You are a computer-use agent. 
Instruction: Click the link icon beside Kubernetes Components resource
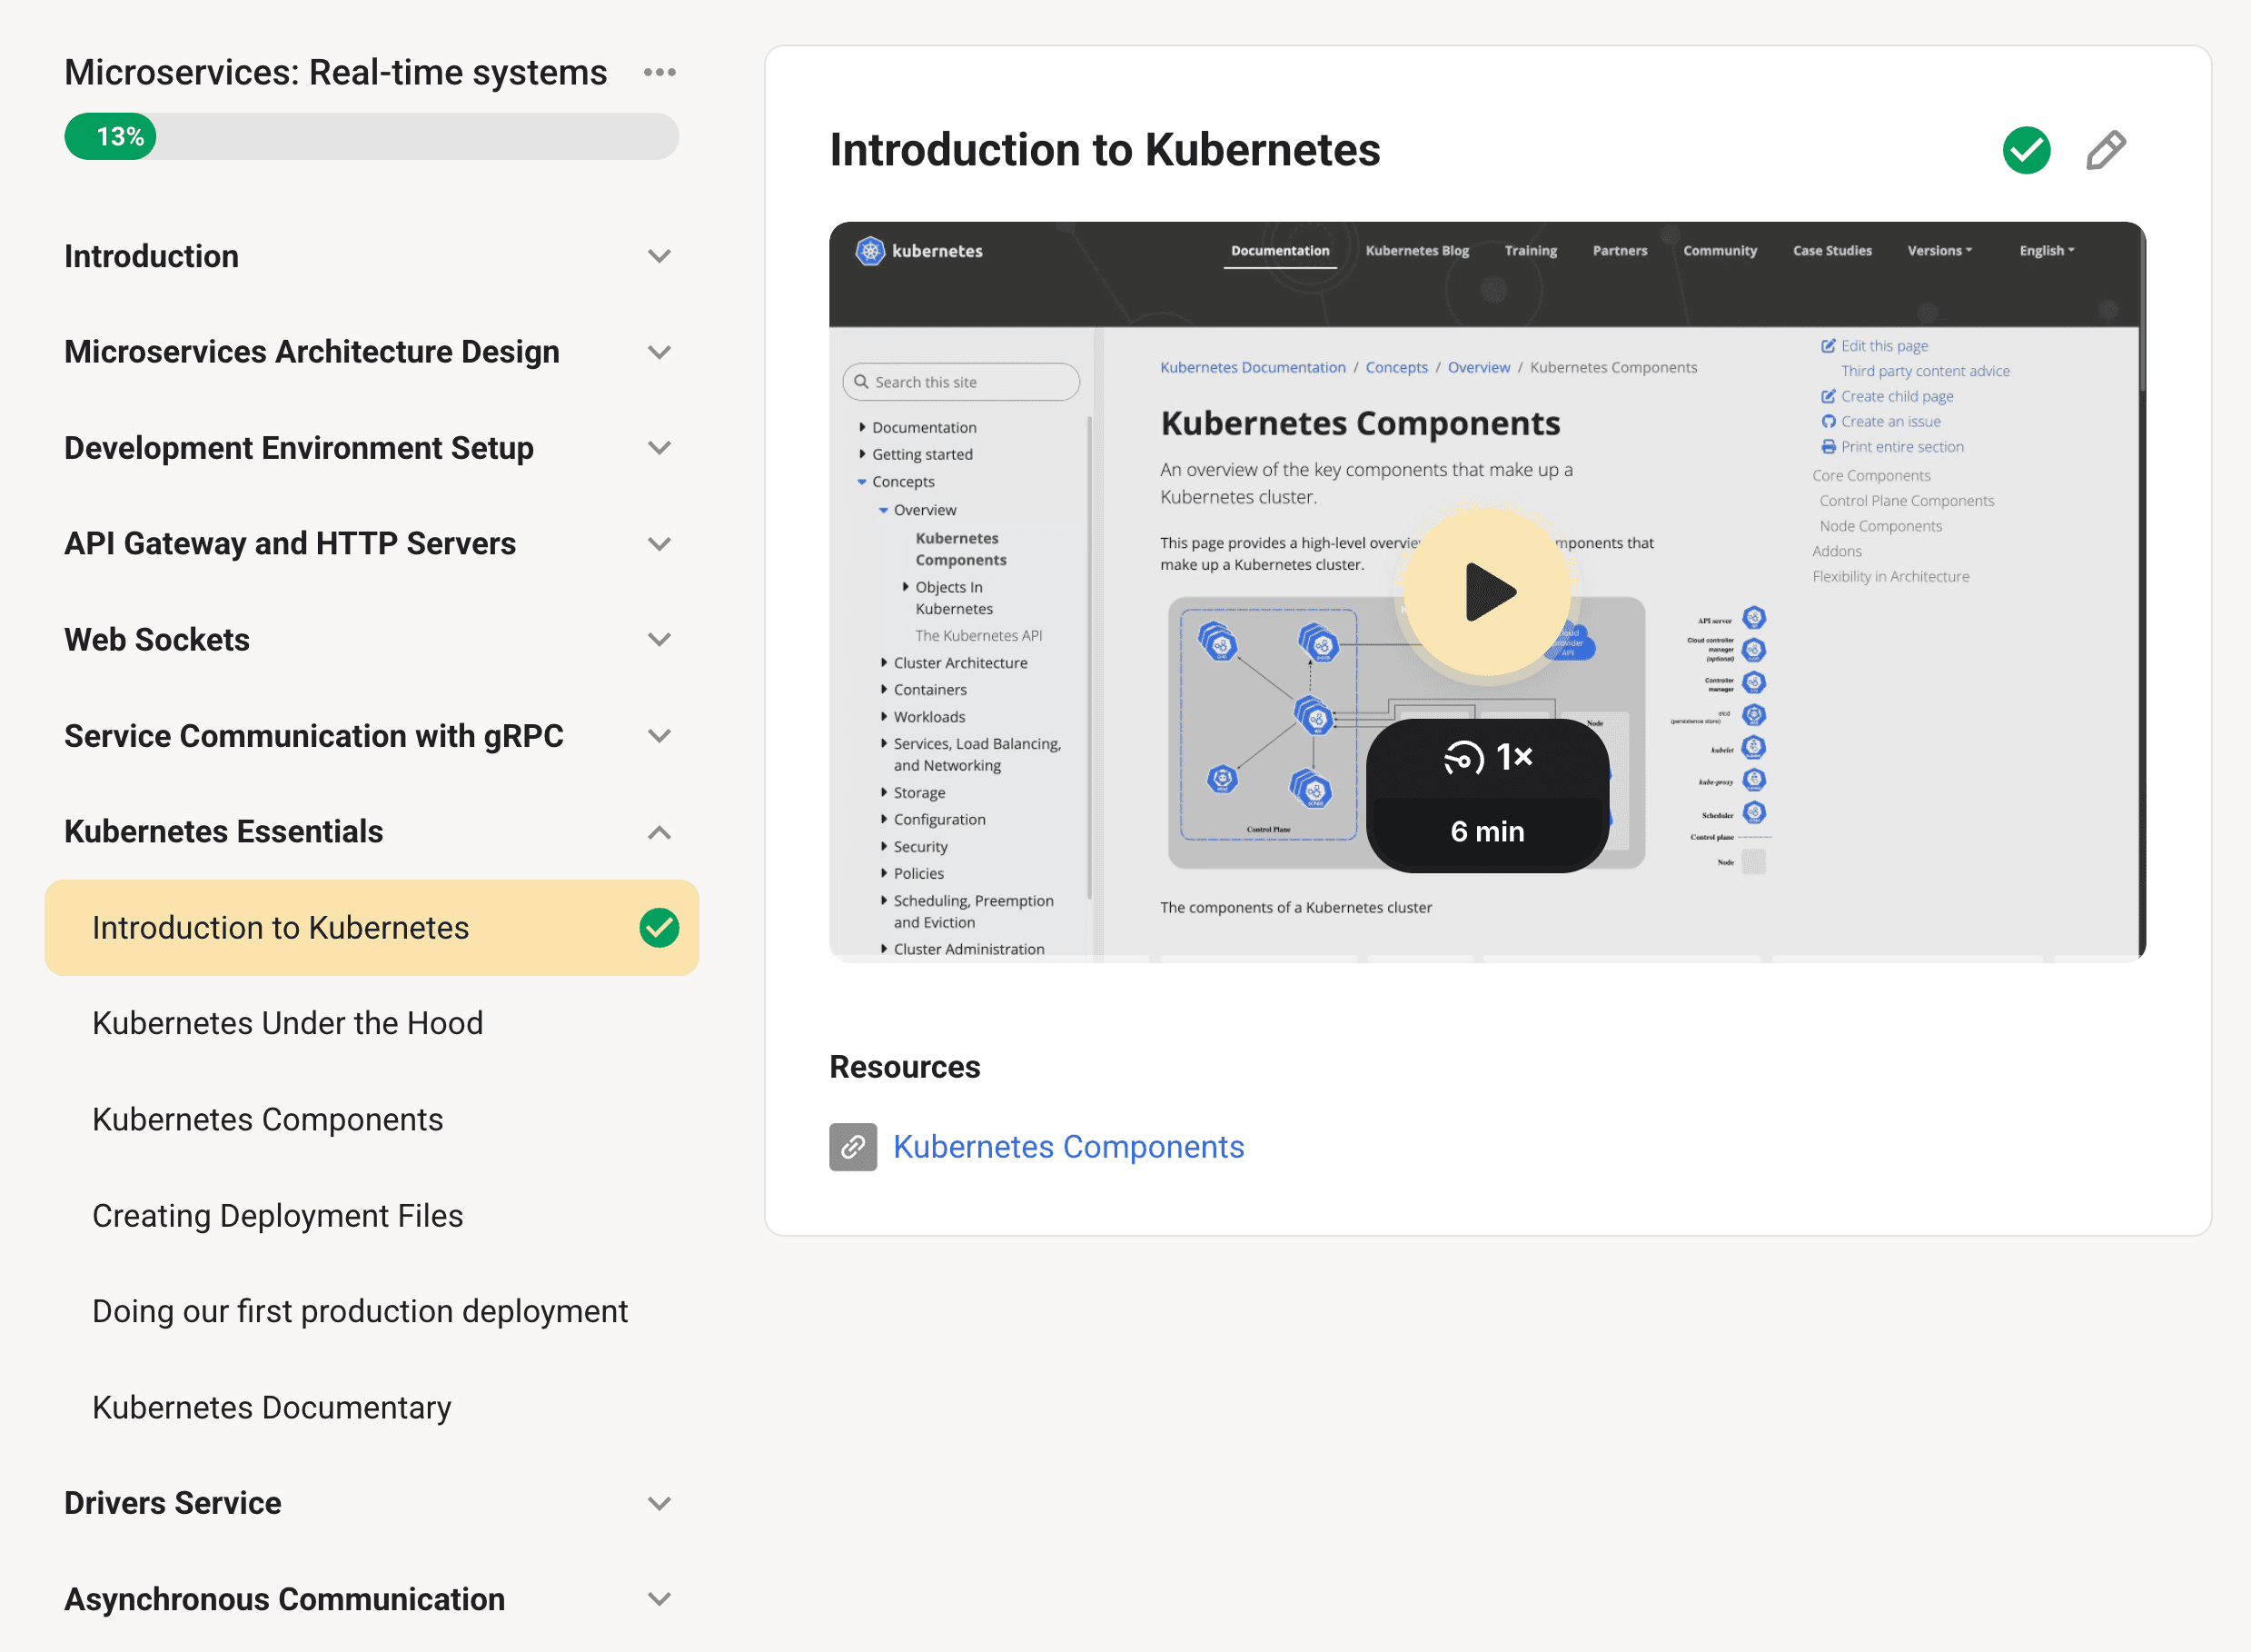pos(853,1147)
